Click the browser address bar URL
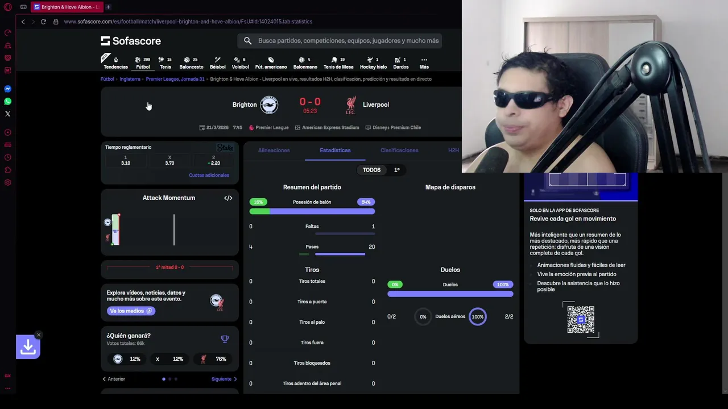728x409 pixels. pyautogui.click(x=188, y=22)
